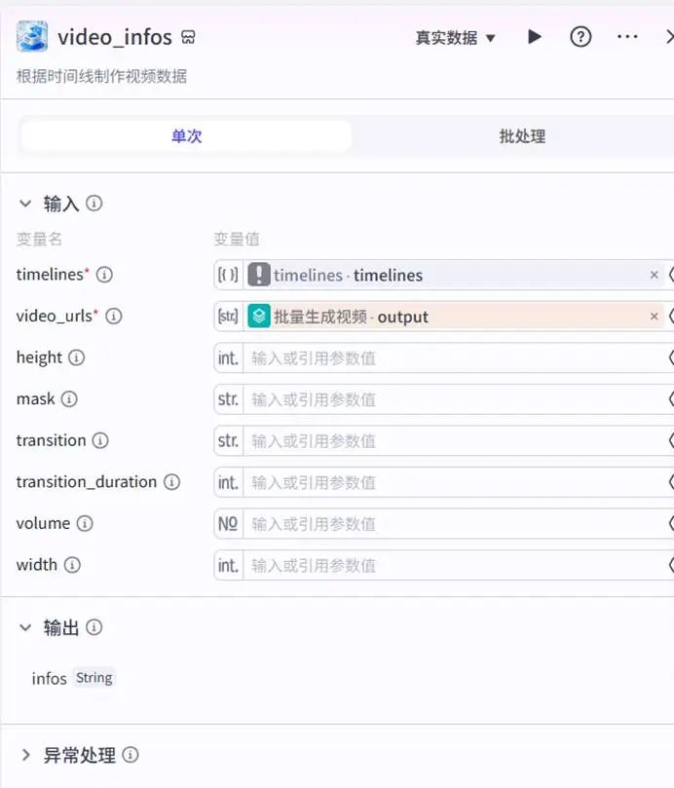
Task: Show info tooltip for transition_duration
Action: click(172, 482)
